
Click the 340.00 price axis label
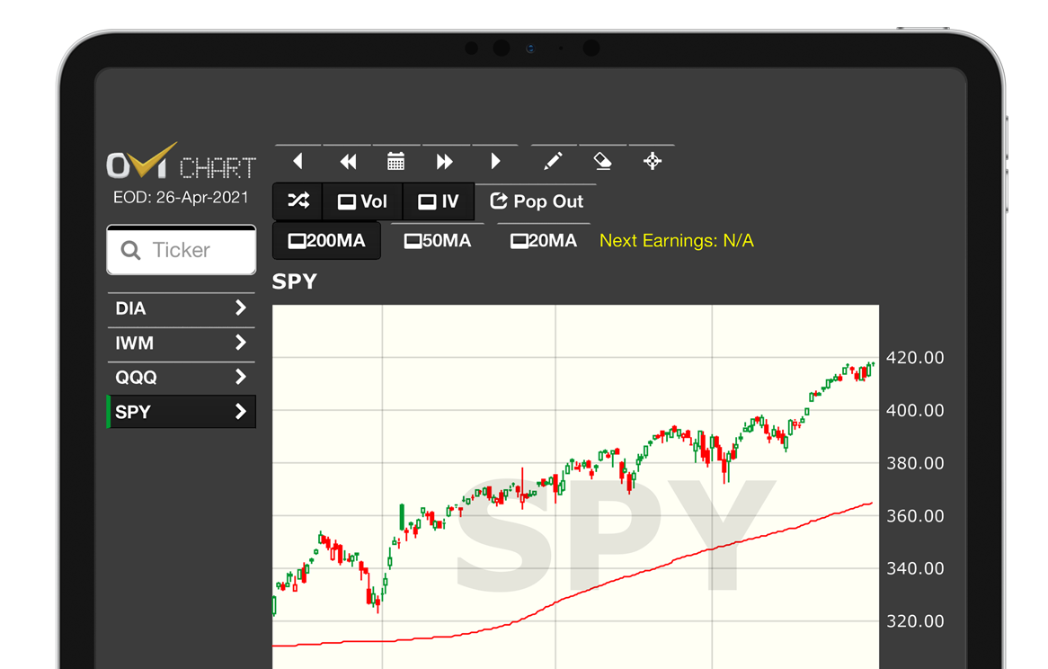(x=915, y=569)
